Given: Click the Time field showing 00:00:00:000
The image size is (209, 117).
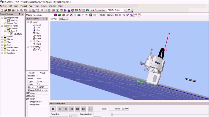Looking at the screenshot, I should 119,109.
